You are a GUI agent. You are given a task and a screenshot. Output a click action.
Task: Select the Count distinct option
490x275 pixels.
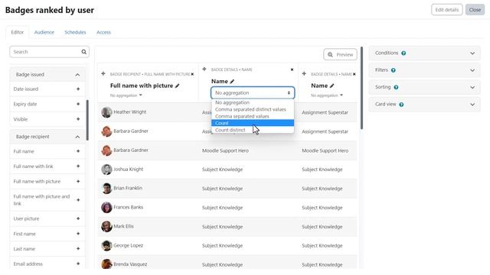click(x=253, y=130)
